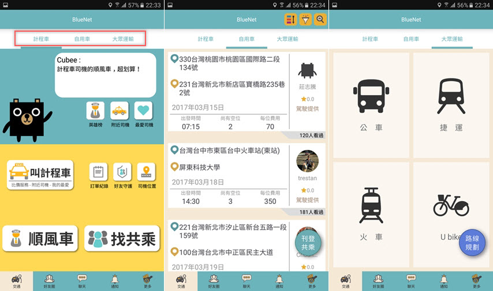Screen dimensions: 493x291
Task: Open 司機位置 driver location icon
Action: point(147,172)
